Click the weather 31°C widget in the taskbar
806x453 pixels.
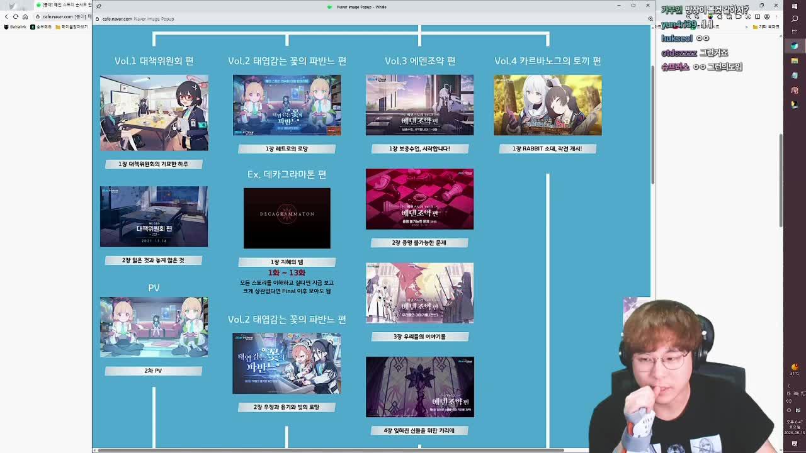[x=795, y=369]
